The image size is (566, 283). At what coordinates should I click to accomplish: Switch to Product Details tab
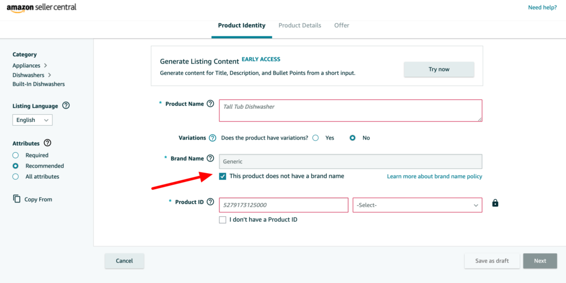pos(300,25)
